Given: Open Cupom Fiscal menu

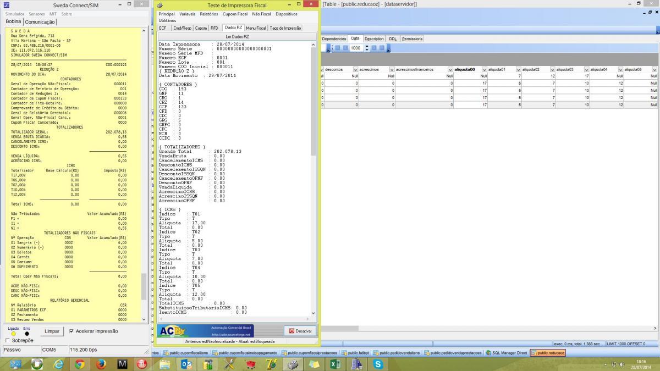Looking at the screenshot, I should [x=235, y=14].
